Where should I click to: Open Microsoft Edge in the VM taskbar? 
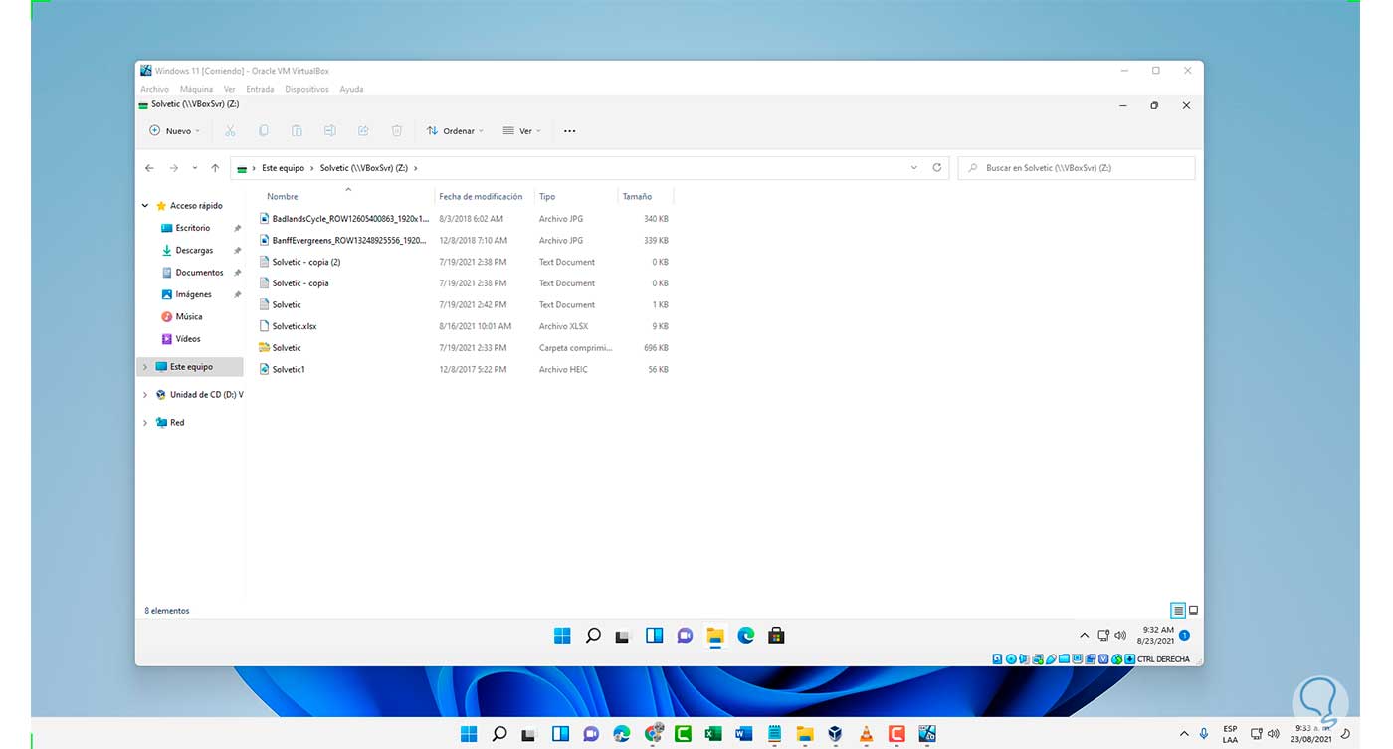[x=745, y=636]
